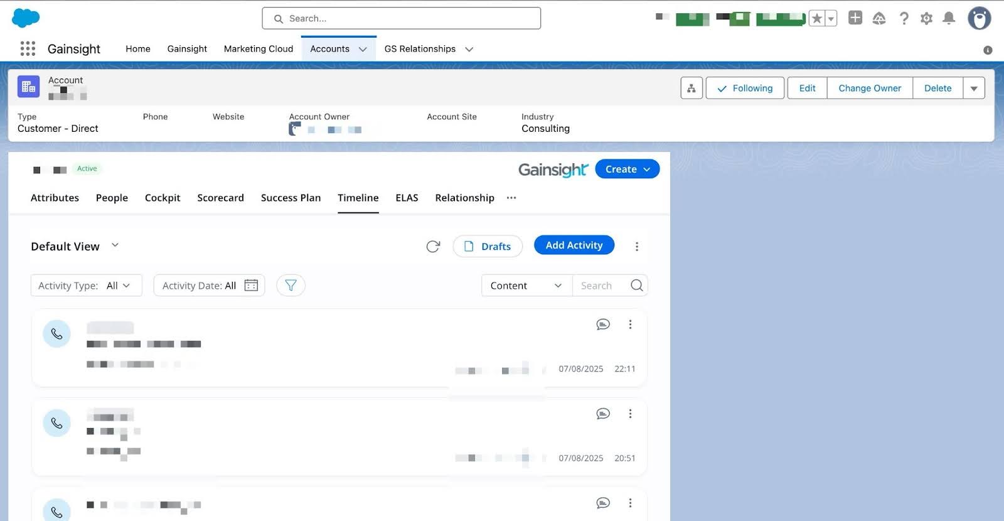Screen dimensions: 1004x521
Task: Open the Trailhead guidance icon
Action: [879, 18]
